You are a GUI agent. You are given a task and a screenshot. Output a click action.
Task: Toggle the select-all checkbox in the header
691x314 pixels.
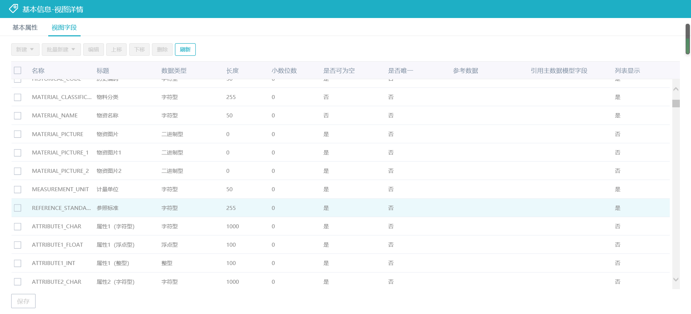(18, 70)
